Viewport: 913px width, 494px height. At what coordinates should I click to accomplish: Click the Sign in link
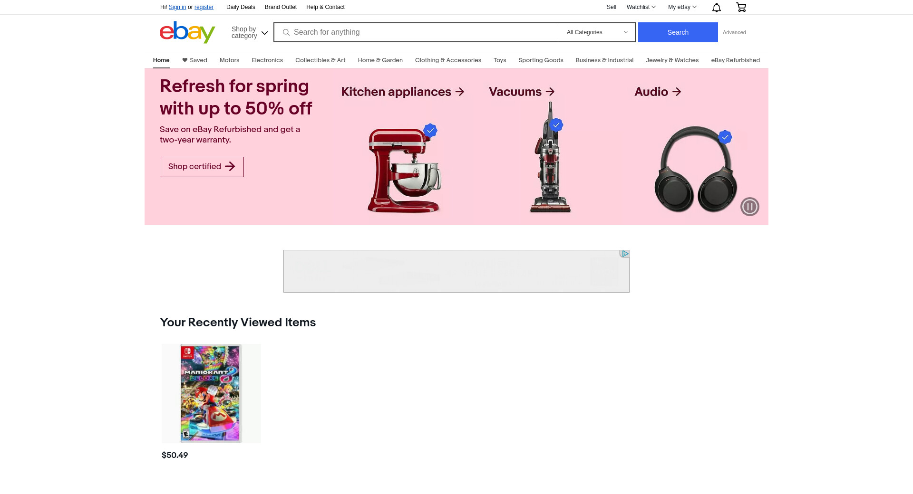pyautogui.click(x=177, y=7)
